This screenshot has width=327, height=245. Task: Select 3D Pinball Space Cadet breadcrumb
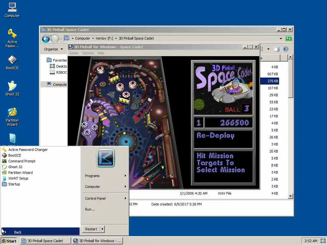136,38
